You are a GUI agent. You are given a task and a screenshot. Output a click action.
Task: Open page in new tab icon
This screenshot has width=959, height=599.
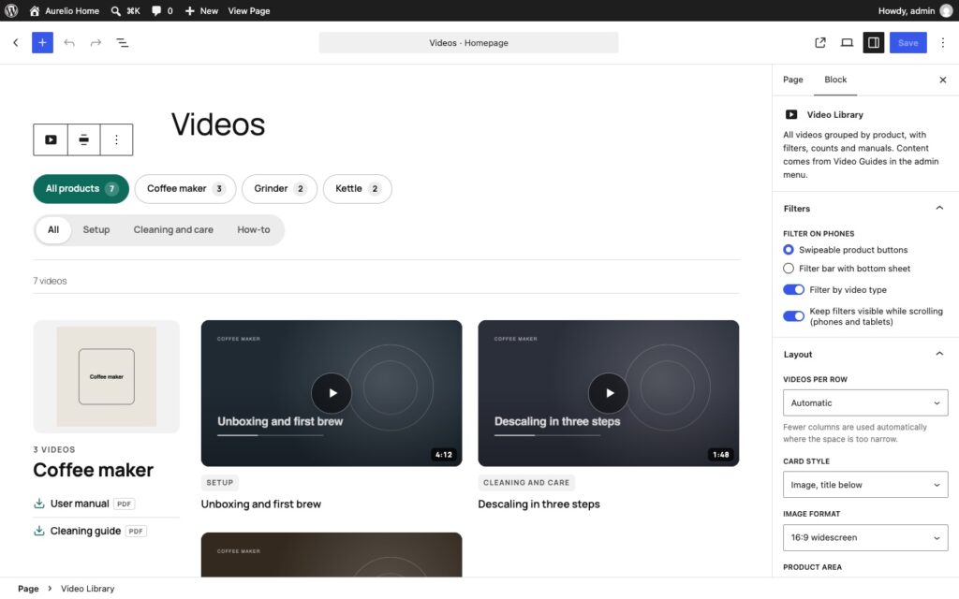coord(820,43)
